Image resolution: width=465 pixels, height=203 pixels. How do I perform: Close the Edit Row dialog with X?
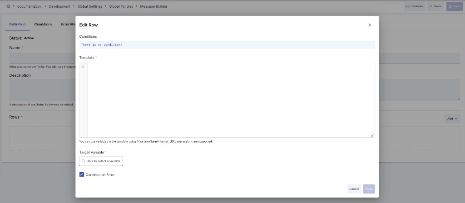click(370, 25)
